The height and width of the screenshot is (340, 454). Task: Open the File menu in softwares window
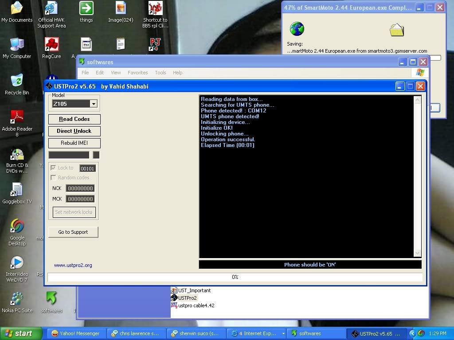click(85, 73)
